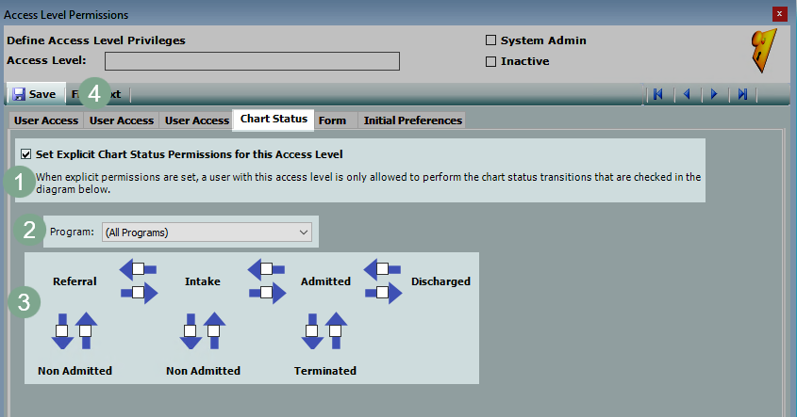Click the Access Level input field
Screen dimensions: 797x417
[252, 61]
